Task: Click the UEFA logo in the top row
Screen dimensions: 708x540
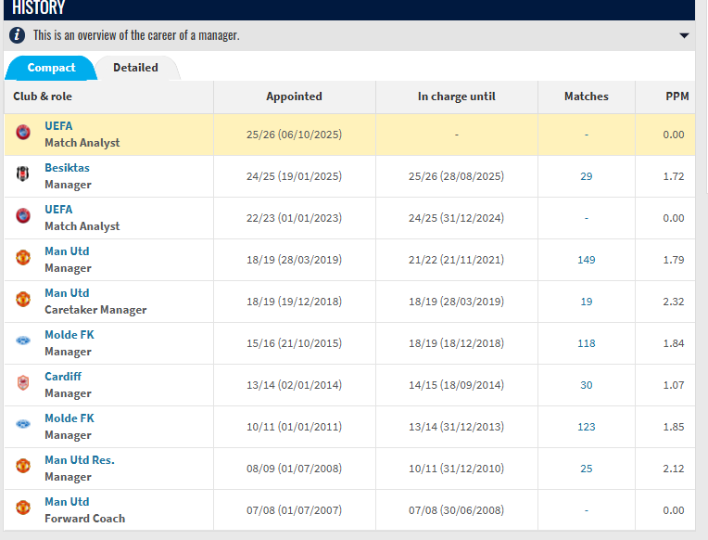Action: [23, 133]
